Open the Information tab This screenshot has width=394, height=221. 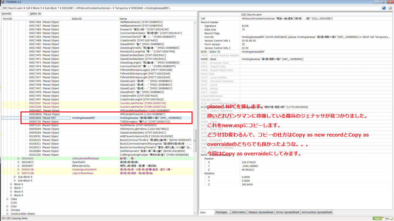pos(239,212)
